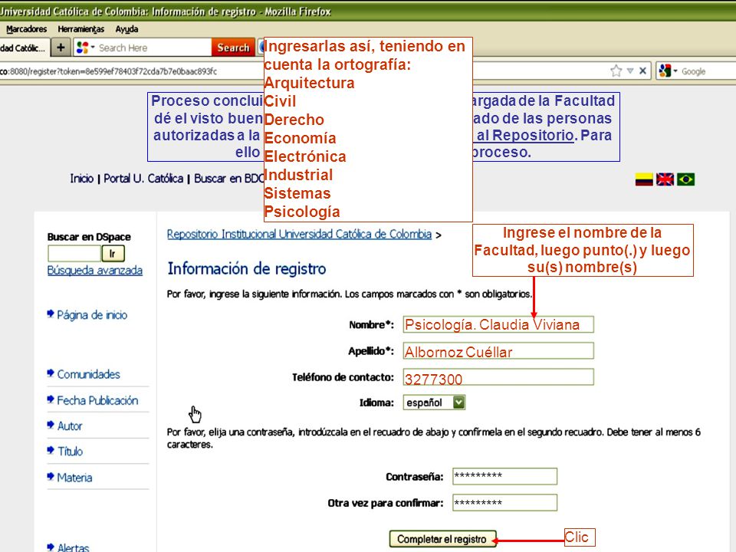Open Comunidades sidebar link
The height and width of the screenshot is (552, 736).
pos(88,374)
